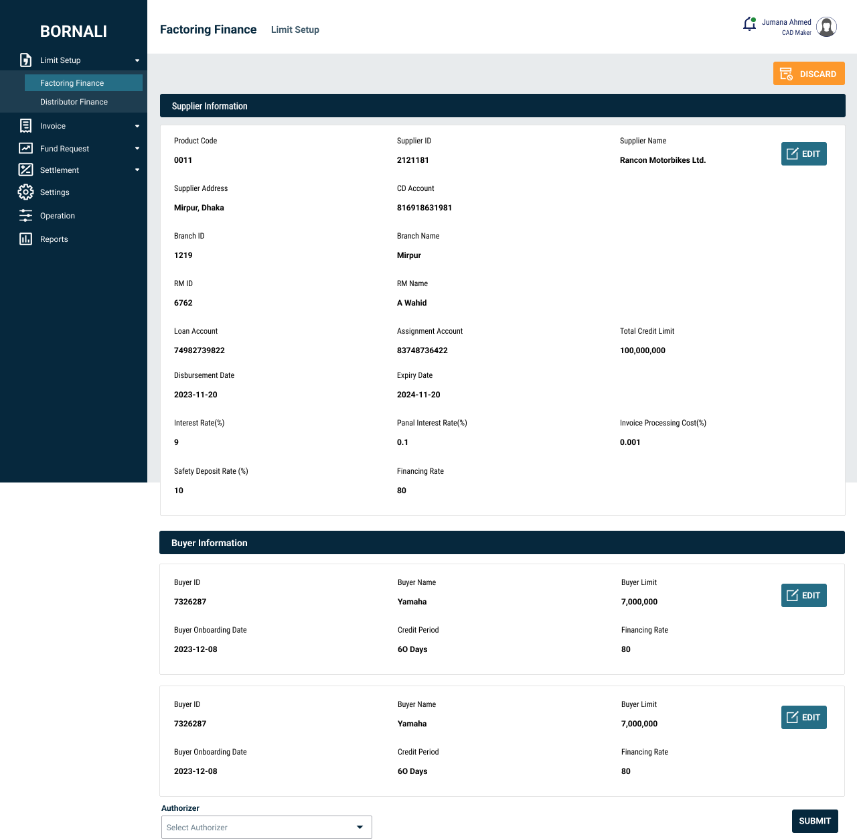The width and height of the screenshot is (857, 839).
Task: Click the Invoice receipt icon in sidebar
Action: tap(25, 125)
